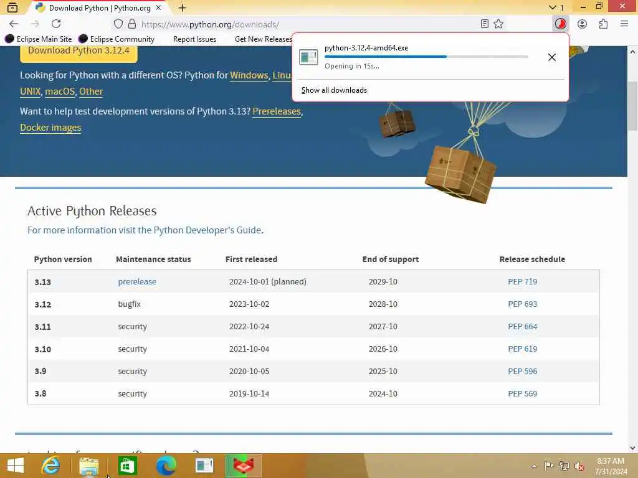The image size is (638, 478).
Task: Open the Python Developer's Guide link
Action: (x=207, y=230)
